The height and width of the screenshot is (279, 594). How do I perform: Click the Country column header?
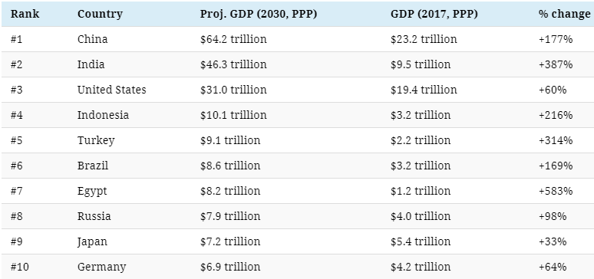(100, 15)
